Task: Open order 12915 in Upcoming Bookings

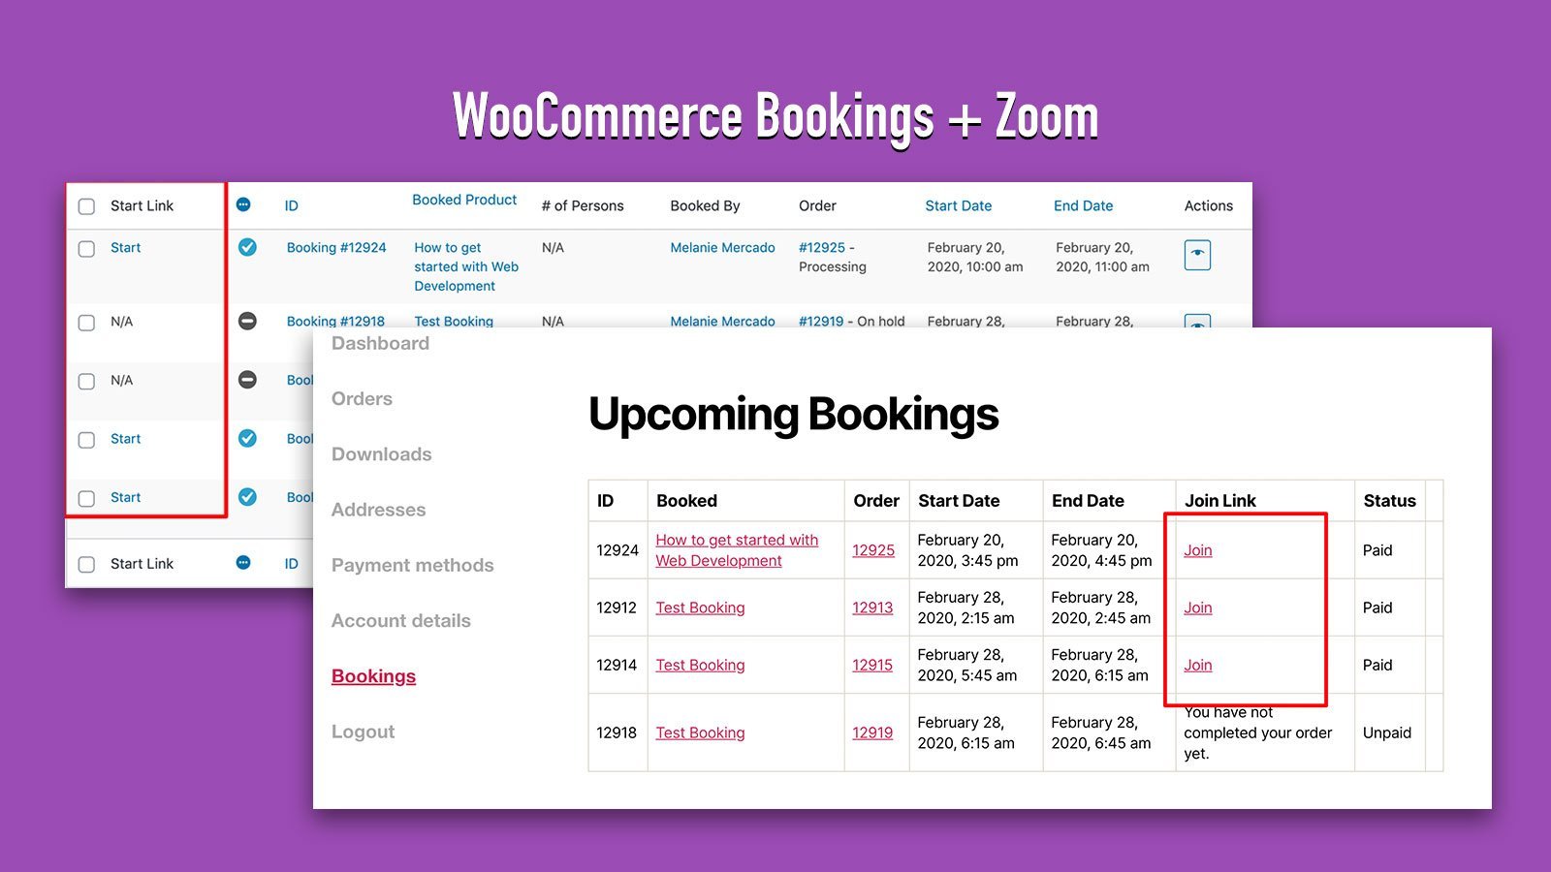Action: pyautogui.click(x=872, y=665)
